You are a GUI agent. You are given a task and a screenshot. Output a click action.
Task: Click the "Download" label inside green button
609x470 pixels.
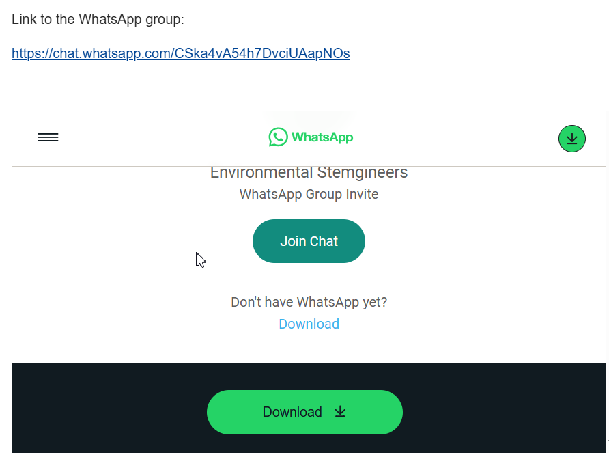pos(292,412)
